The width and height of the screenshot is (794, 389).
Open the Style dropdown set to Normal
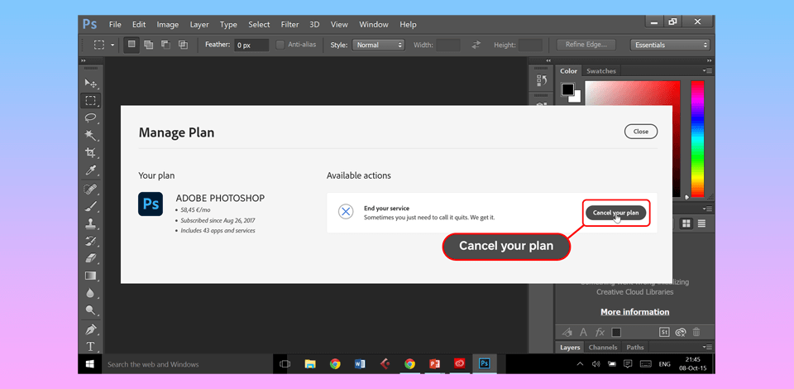click(x=378, y=45)
